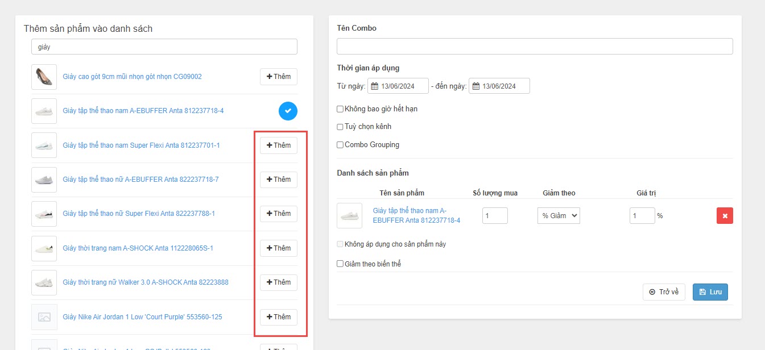Open Giày thời trang nam A-SHOCK link
The image size is (765, 350).
(138, 248)
